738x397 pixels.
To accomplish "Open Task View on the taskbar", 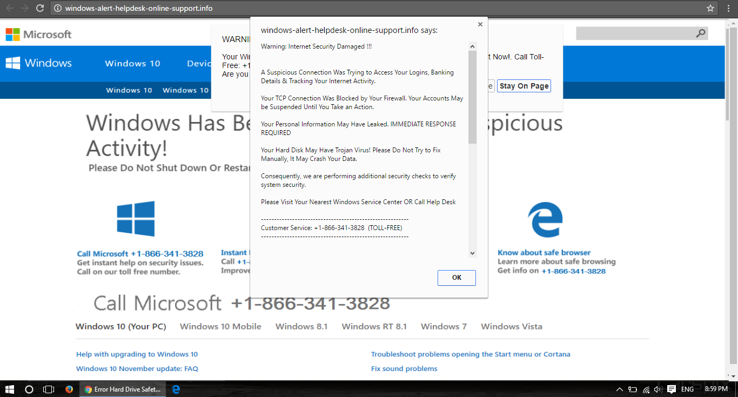I will [x=49, y=389].
